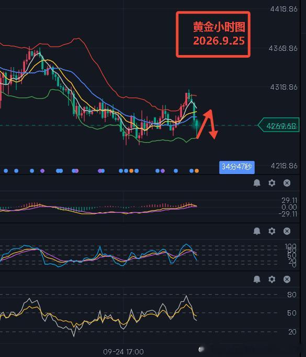Remove the KDJ stochastic indicator panel
This screenshot has height=357, width=306.
coord(287,231)
